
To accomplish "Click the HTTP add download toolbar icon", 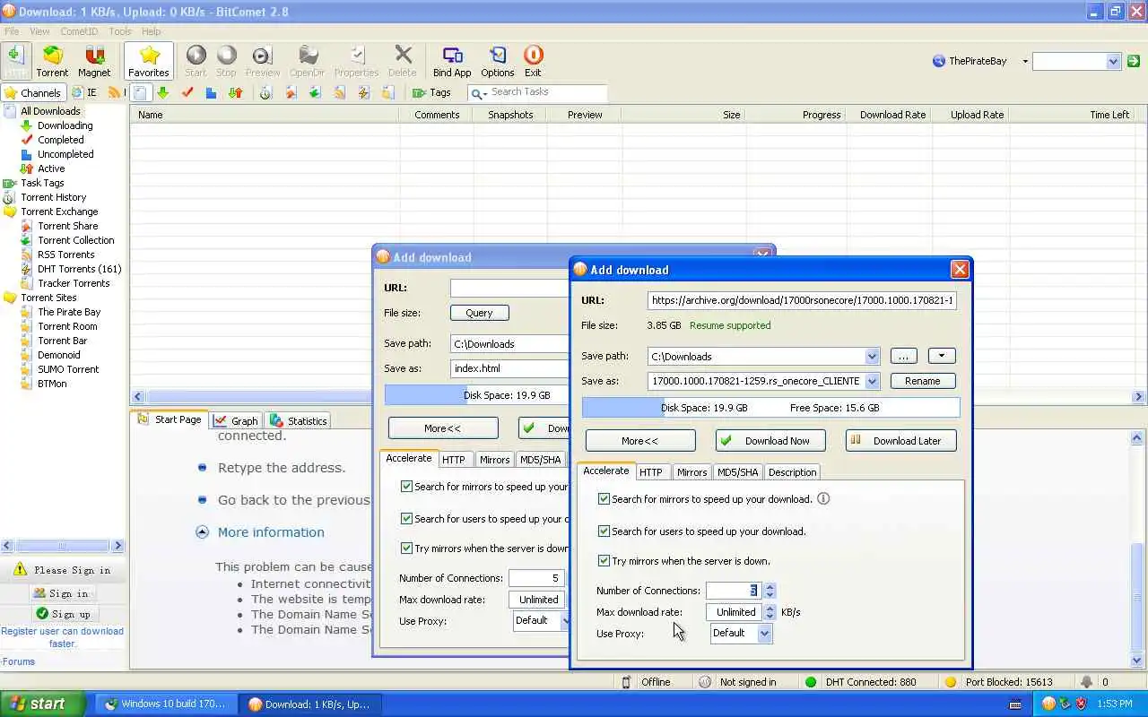I will pyautogui.click(x=16, y=61).
